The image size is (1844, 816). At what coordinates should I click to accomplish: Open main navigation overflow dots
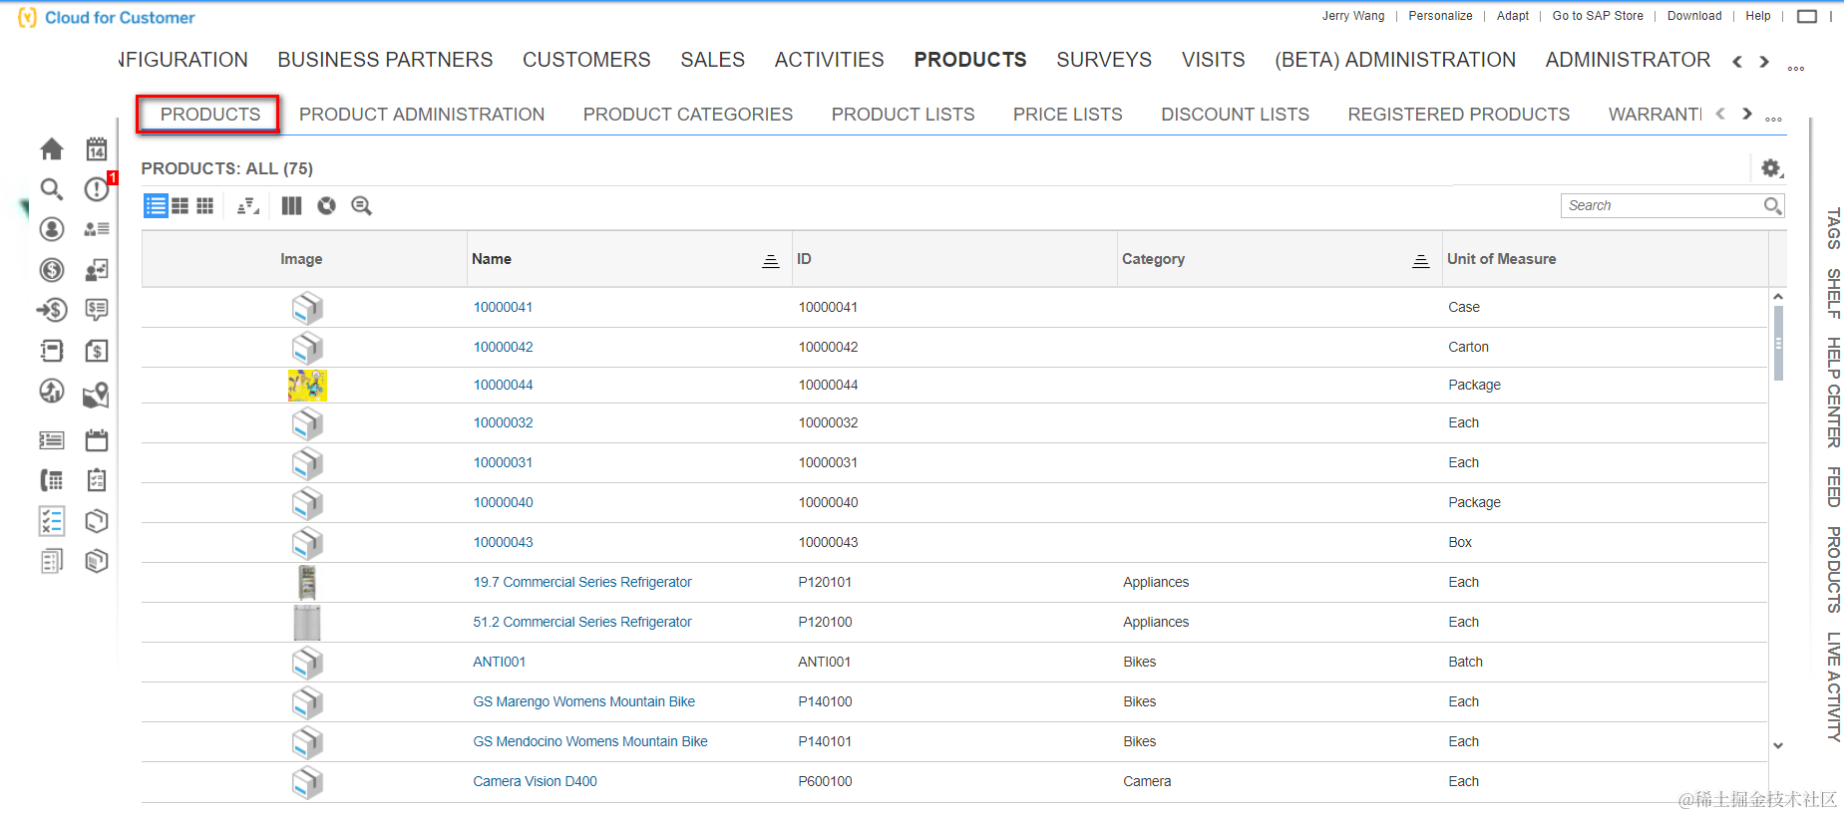[1796, 69]
